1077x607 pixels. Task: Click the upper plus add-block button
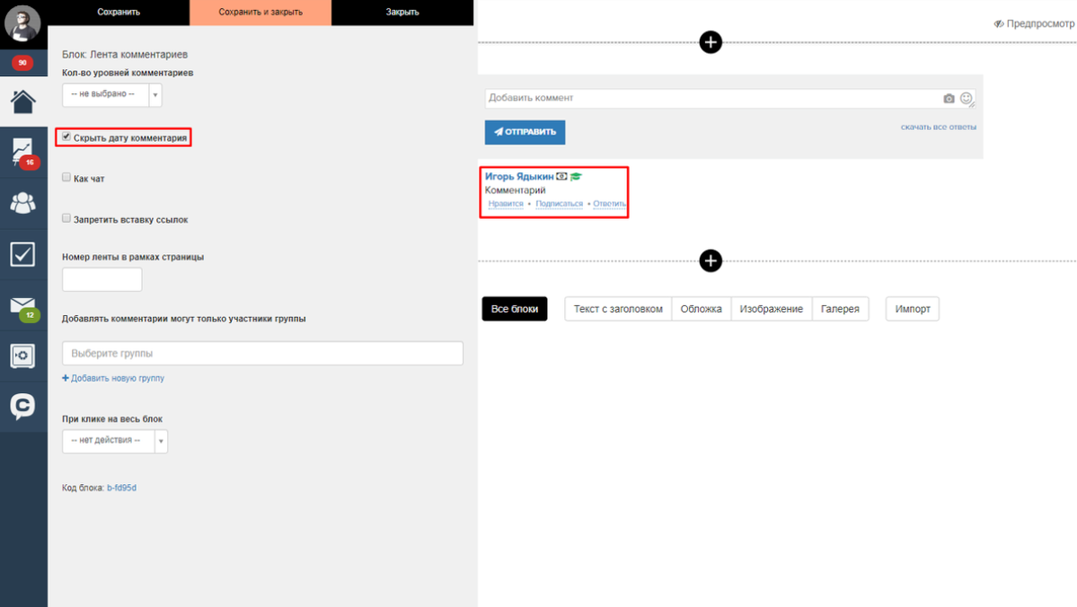click(x=711, y=42)
